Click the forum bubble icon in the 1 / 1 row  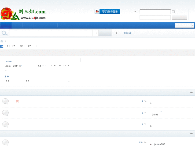tap(5, 124)
